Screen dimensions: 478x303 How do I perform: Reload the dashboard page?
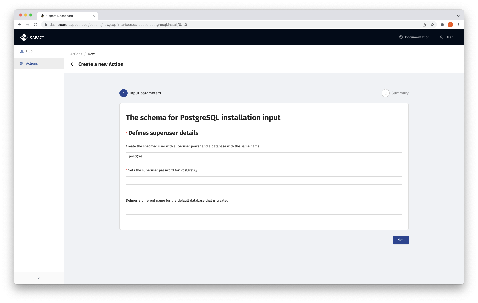pyautogui.click(x=35, y=25)
